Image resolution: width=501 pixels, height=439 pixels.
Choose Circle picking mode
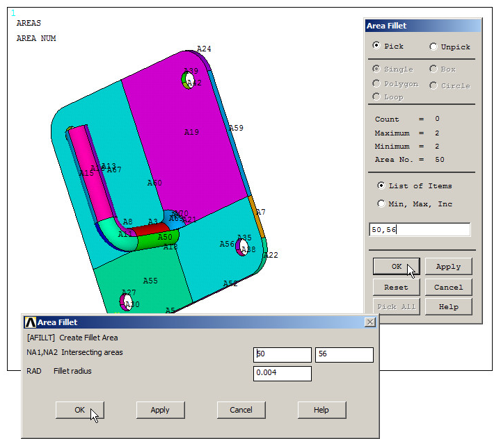pos(434,85)
